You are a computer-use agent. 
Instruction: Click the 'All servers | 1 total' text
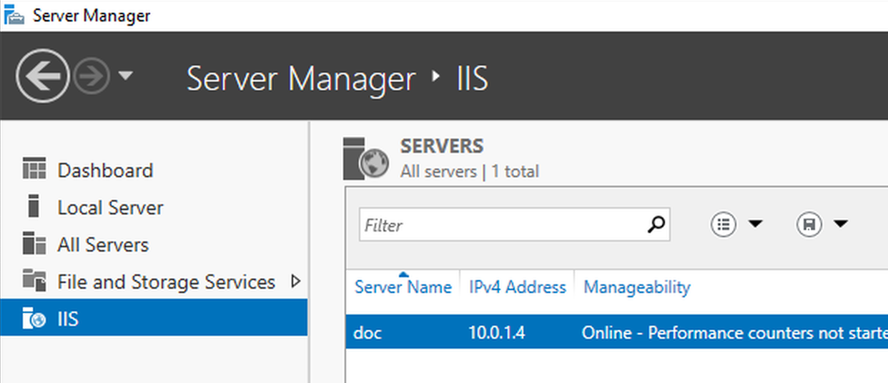tap(470, 171)
